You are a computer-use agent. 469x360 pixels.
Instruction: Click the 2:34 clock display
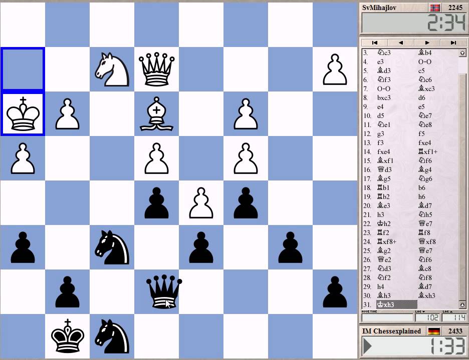pyautogui.click(x=414, y=23)
